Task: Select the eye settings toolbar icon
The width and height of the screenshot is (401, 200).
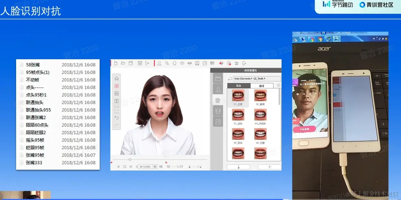Action: coord(182,63)
